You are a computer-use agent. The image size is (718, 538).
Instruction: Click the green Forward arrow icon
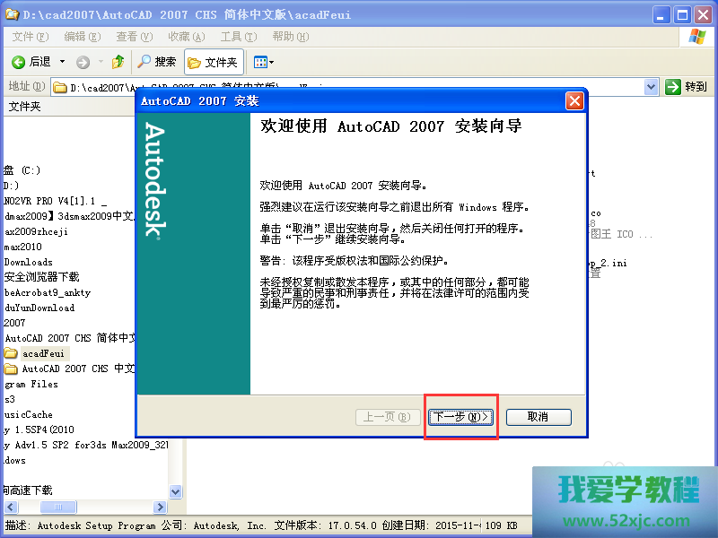83,62
